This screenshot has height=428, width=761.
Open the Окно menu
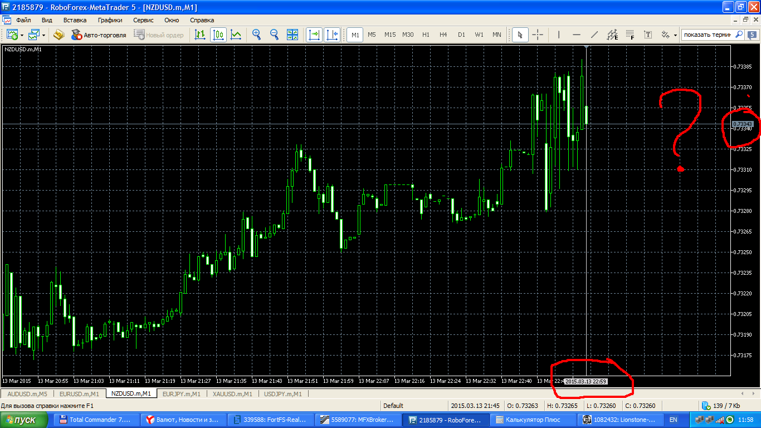[x=172, y=20]
